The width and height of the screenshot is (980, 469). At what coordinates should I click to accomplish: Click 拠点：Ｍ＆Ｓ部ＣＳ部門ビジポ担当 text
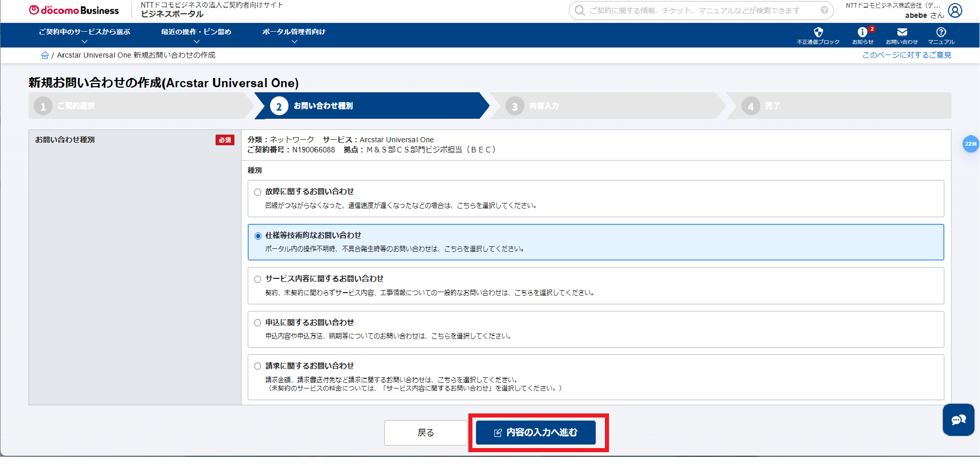(420, 150)
